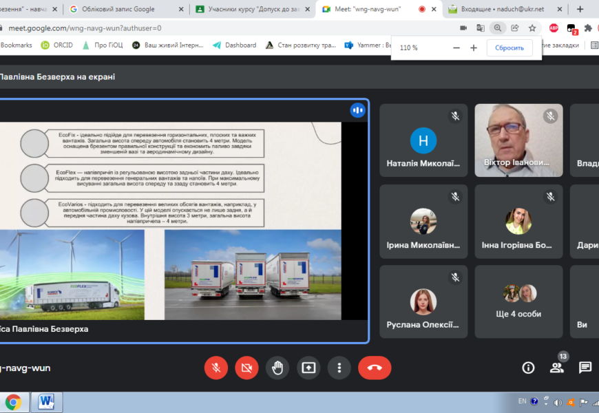Leave call with red hang-up button
Image resolution: width=599 pixels, height=413 pixels.
[x=375, y=368]
